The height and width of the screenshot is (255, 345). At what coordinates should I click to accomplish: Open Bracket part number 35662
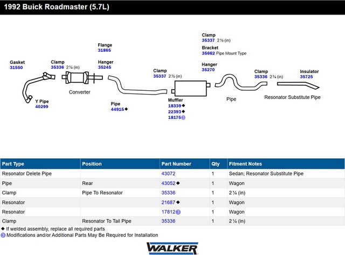(x=209, y=53)
